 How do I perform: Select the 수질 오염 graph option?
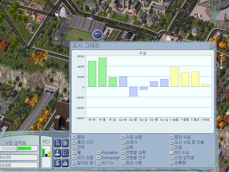coord(123,137)
